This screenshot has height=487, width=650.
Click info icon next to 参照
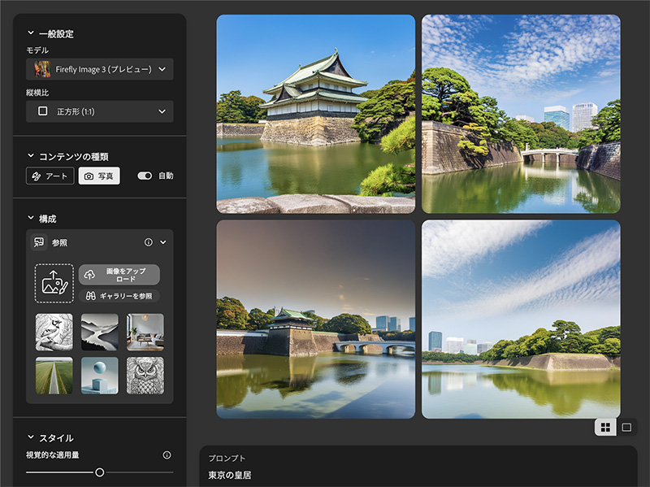(149, 242)
